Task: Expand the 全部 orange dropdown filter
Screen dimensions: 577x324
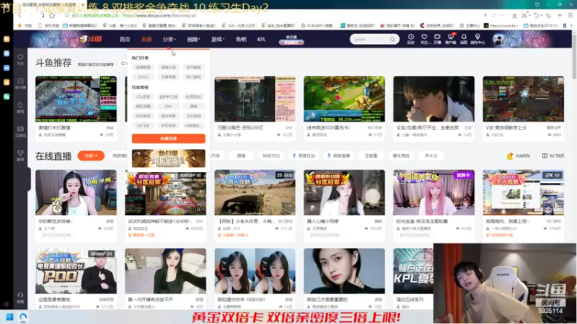Action: click(91, 156)
